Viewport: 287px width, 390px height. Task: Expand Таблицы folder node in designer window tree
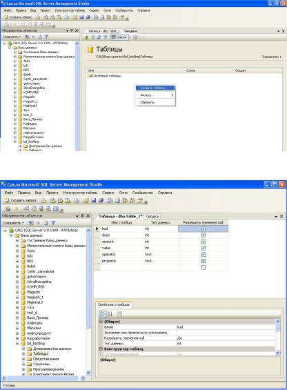[x=23, y=353]
